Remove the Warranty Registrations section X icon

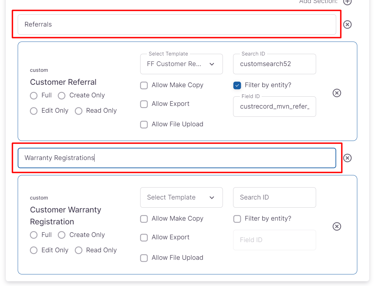pos(347,158)
